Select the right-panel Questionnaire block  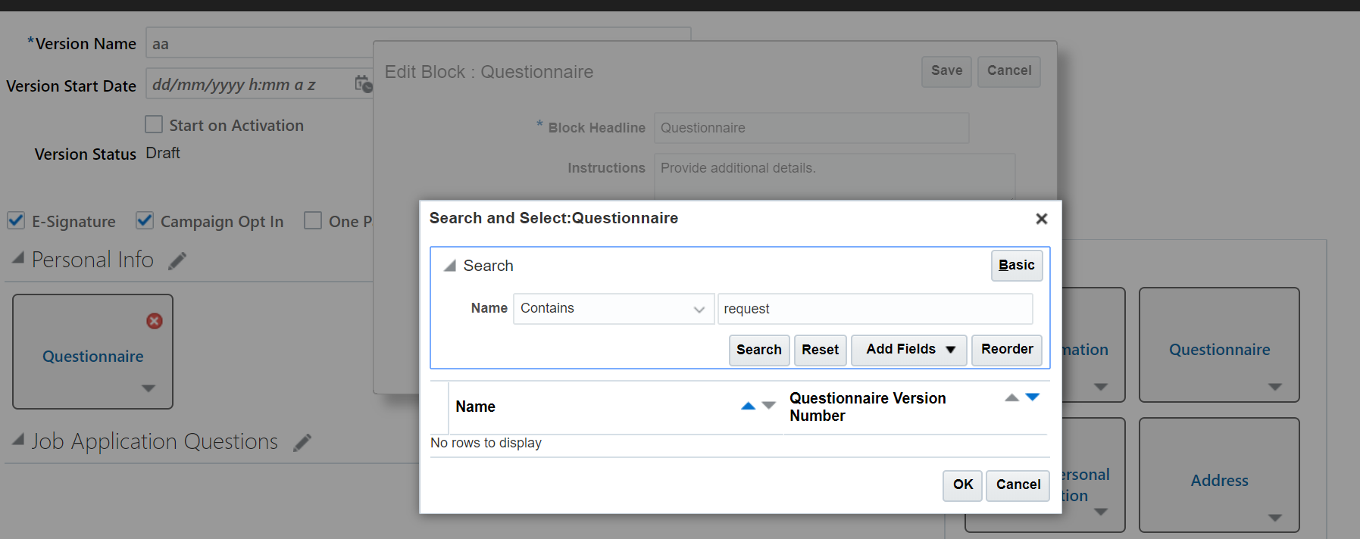tap(1219, 350)
